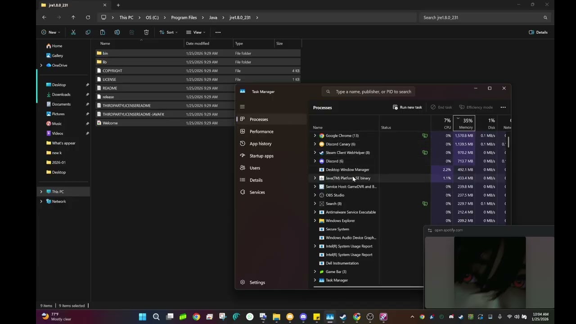The width and height of the screenshot is (576, 324).
Task: Expand Windows Explorer process group
Action: coord(315,220)
